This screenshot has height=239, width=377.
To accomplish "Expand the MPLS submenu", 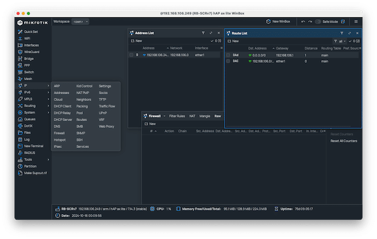I will (x=48, y=99).
